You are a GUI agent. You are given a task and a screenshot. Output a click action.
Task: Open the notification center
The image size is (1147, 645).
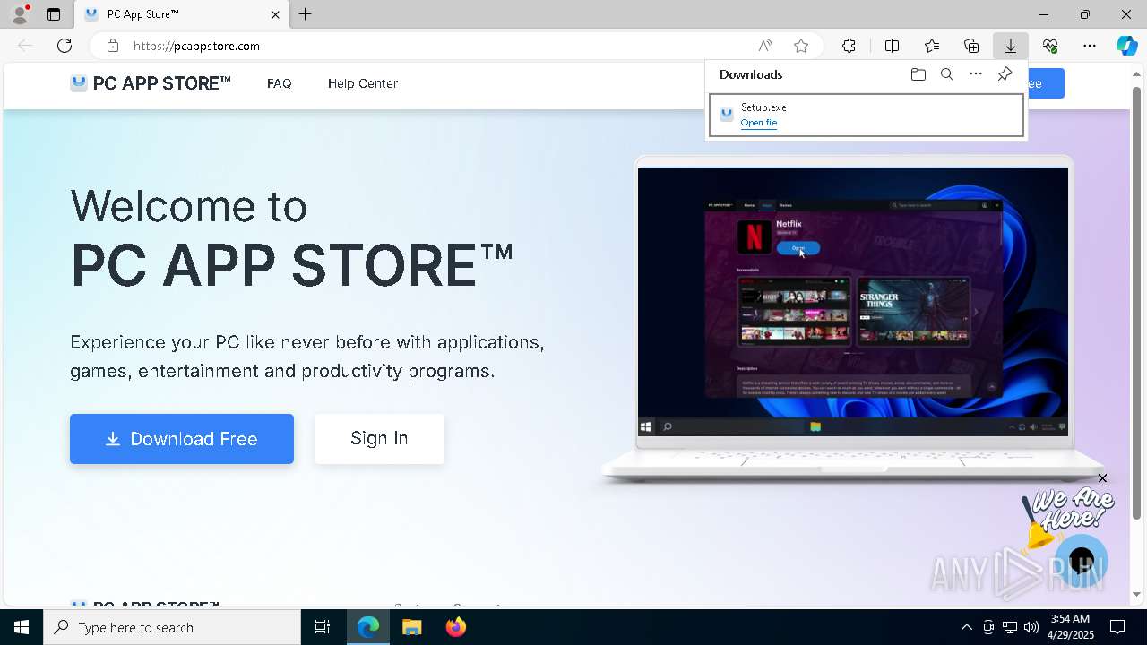tap(1118, 627)
